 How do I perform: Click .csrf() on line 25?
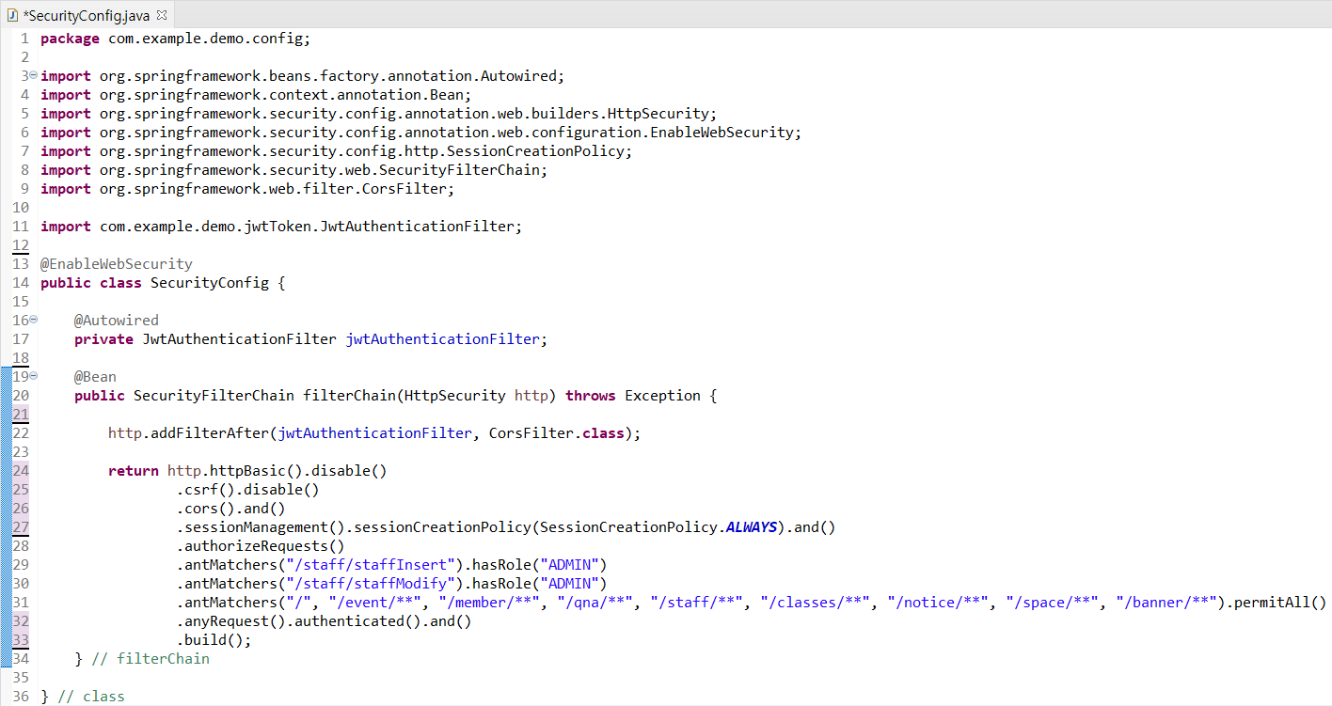(x=206, y=490)
